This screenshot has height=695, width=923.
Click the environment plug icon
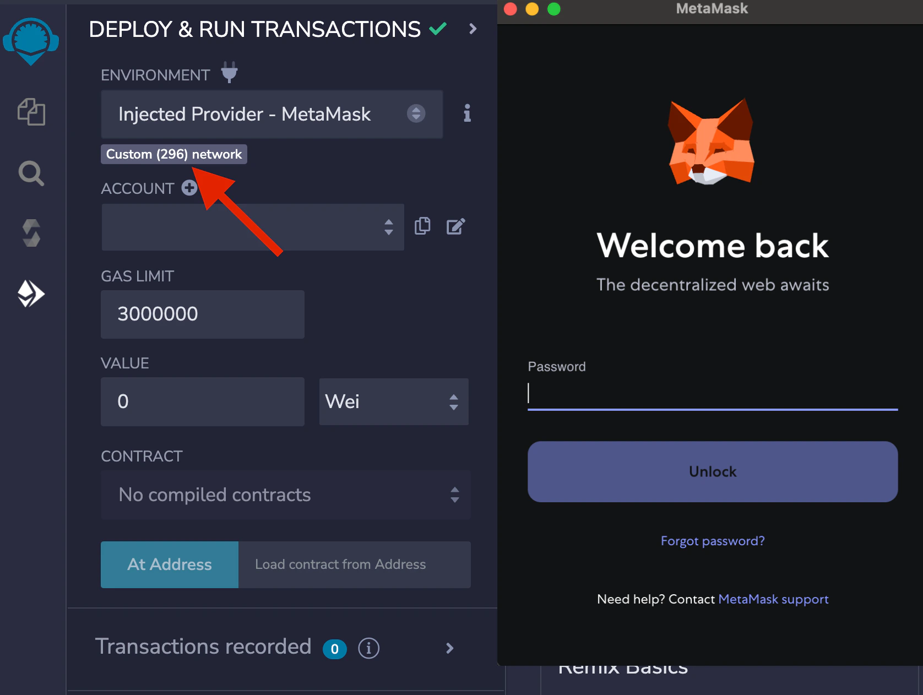pyautogui.click(x=229, y=72)
